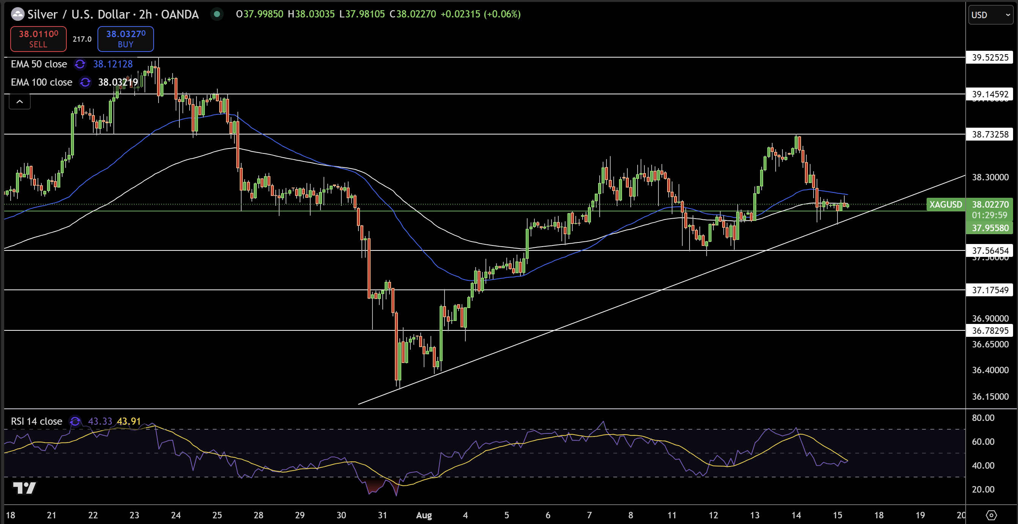Click the 36.15000 axis price
This screenshot has height=524, width=1018.
pos(990,396)
